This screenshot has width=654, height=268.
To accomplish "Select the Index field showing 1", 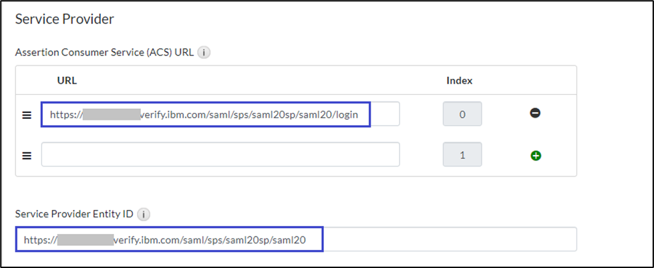I will point(462,155).
